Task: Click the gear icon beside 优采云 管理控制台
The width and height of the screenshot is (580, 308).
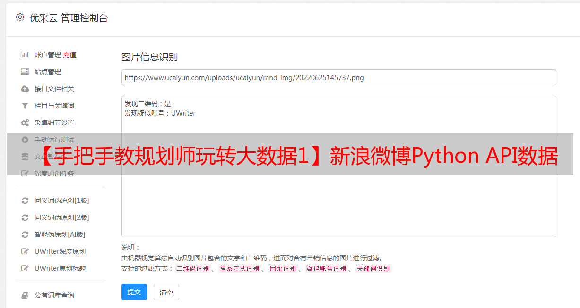Action: tap(20, 17)
